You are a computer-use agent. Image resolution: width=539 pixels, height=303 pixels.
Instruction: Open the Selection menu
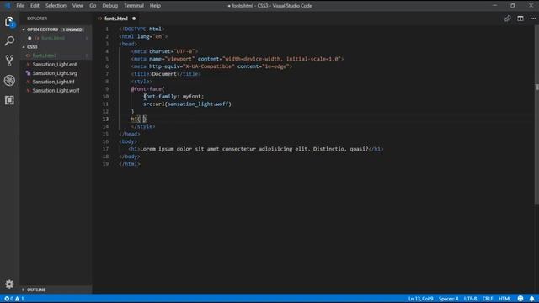pyautogui.click(x=56, y=6)
